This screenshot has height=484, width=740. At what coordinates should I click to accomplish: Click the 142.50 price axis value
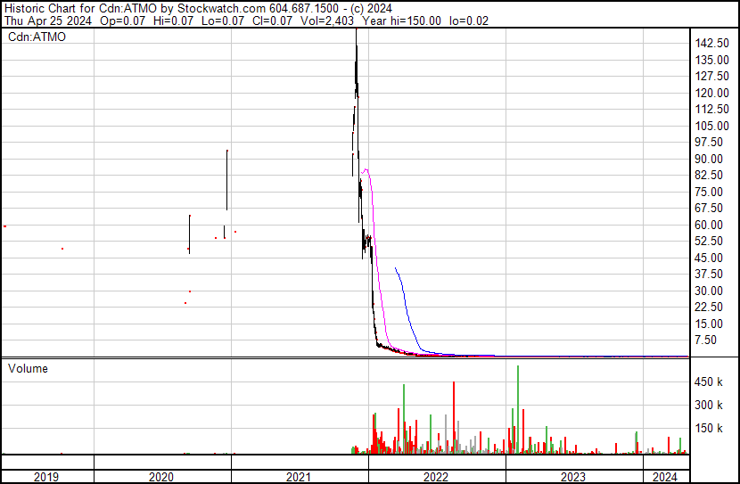[x=711, y=44]
